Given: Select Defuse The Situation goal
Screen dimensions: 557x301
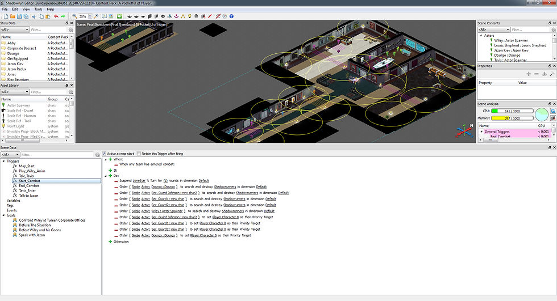Looking at the screenshot, I should (35, 225).
